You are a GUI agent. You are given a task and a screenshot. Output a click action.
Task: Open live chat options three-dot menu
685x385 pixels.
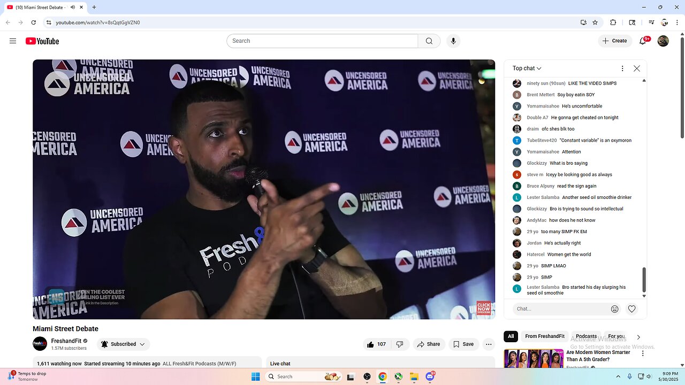pos(622,68)
